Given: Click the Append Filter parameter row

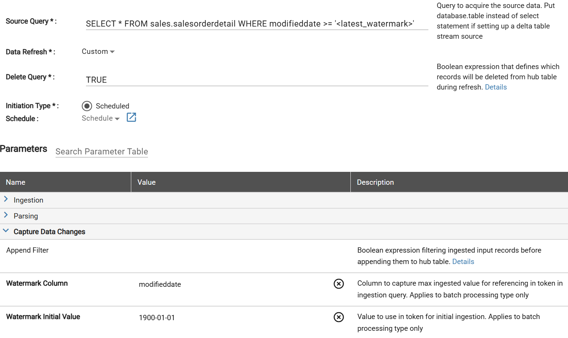Looking at the screenshot, I should [x=27, y=250].
